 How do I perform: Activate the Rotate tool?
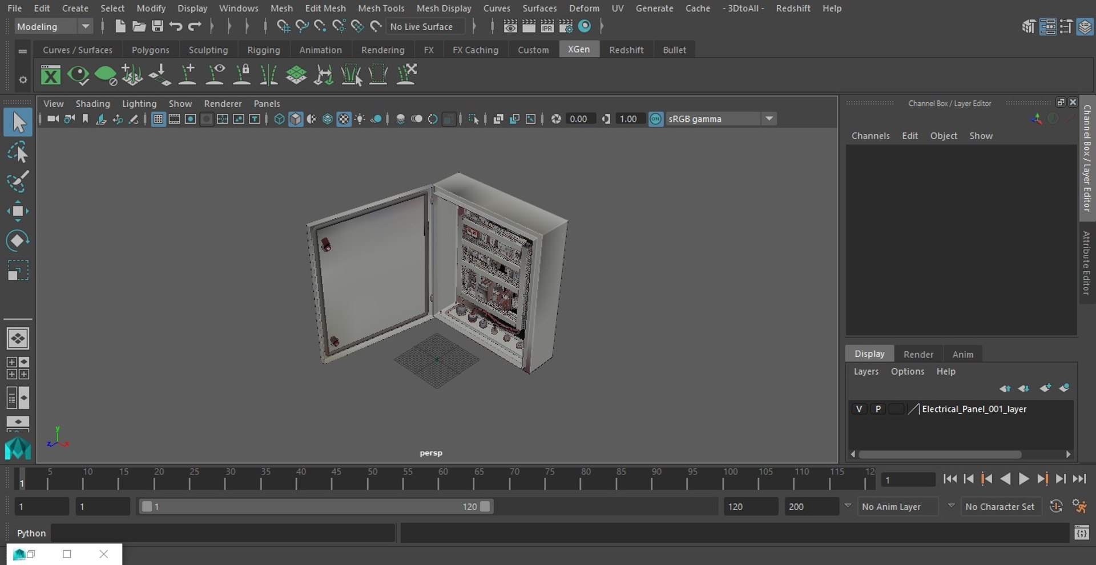[x=18, y=241]
